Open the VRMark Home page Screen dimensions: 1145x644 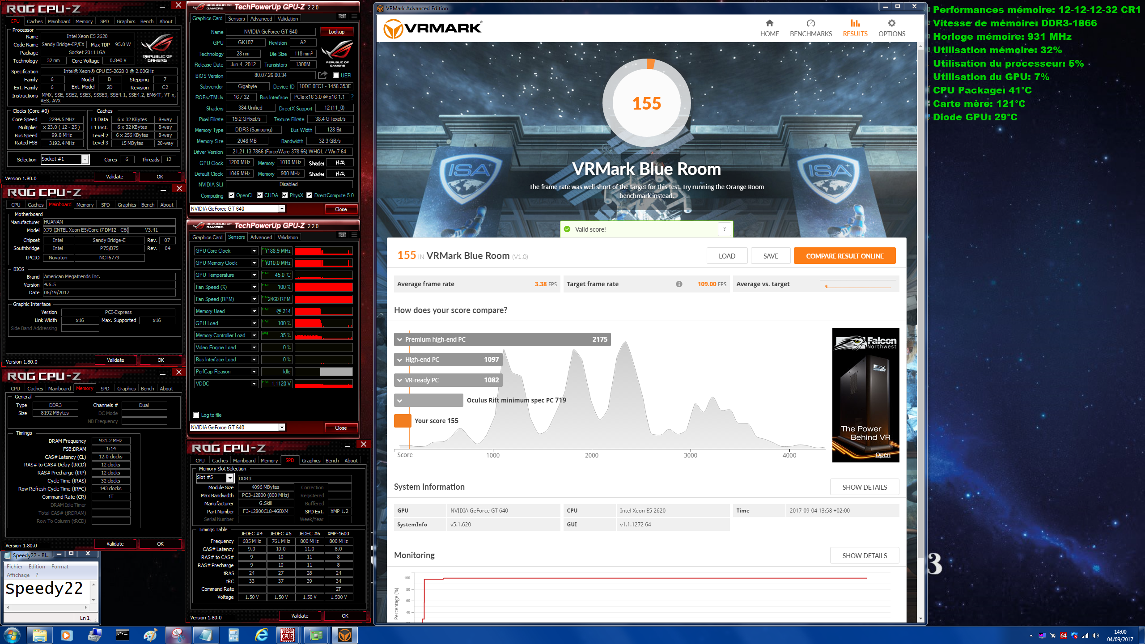pyautogui.click(x=769, y=28)
